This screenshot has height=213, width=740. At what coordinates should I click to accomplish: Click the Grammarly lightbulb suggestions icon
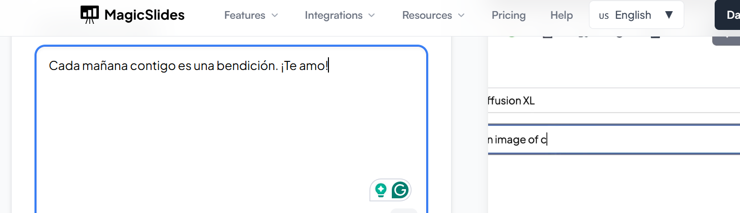pos(381,190)
